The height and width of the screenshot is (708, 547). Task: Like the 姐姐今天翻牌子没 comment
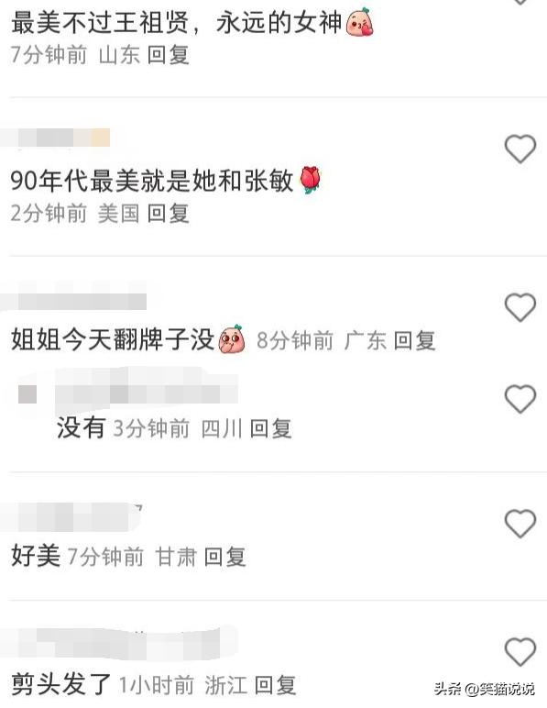tap(520, 307)
